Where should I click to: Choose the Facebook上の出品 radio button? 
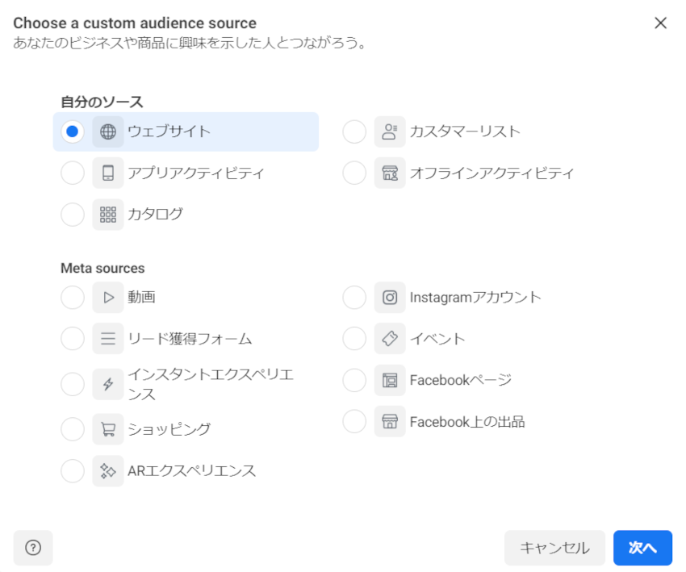pos(354,422)
